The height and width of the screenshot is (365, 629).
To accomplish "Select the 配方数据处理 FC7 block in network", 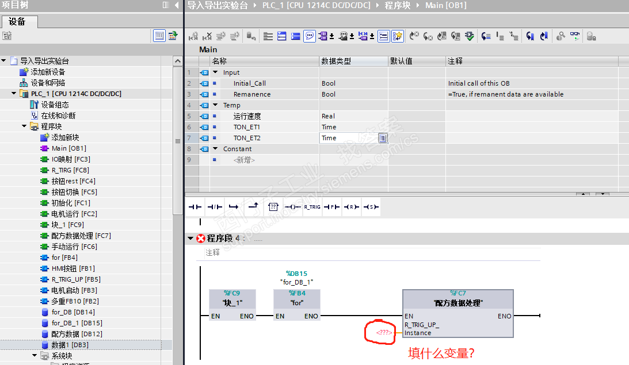I will 458,313.
